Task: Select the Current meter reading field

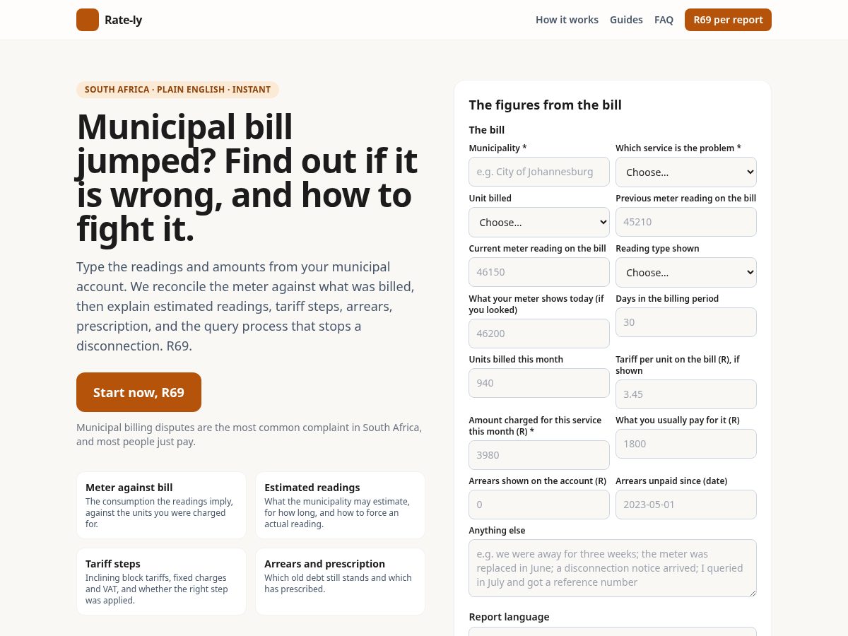Action: (539, 272)
